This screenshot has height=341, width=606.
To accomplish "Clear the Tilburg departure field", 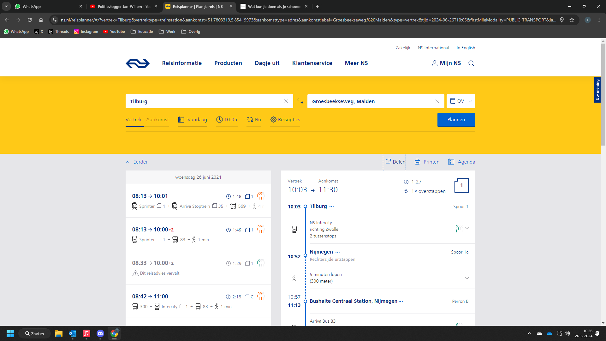I will click(x=286, y=101).
